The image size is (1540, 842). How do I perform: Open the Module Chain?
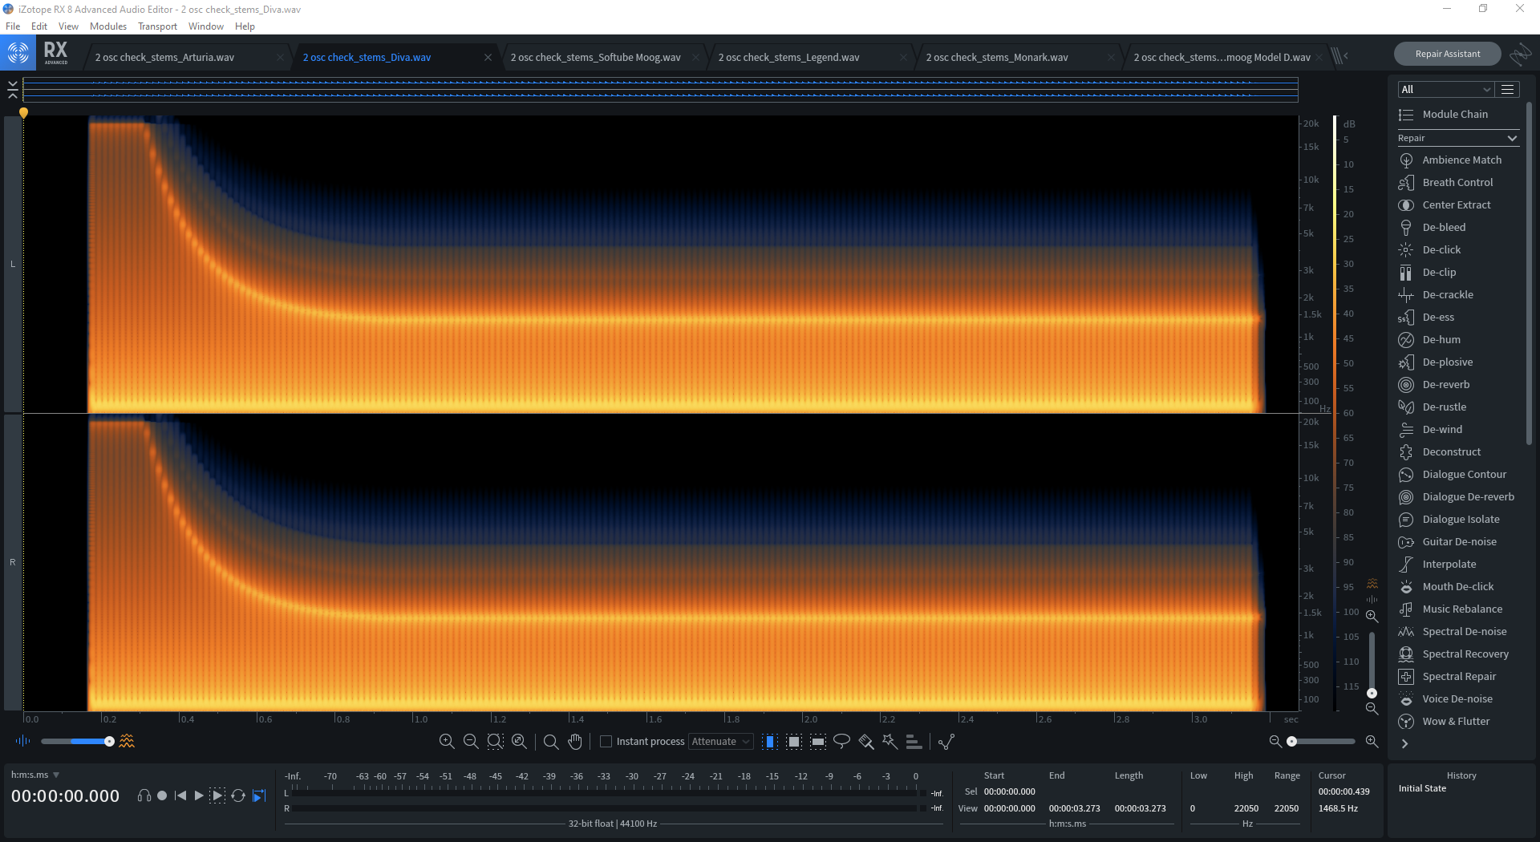(1454, 114)
